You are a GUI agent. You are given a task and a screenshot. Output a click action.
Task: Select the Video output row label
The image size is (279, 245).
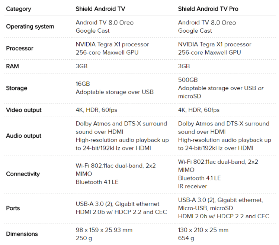coord(24,110)
